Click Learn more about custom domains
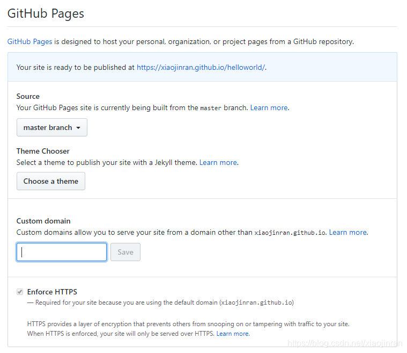The width and height of the screenshot is (407, 353). point(348,232)
